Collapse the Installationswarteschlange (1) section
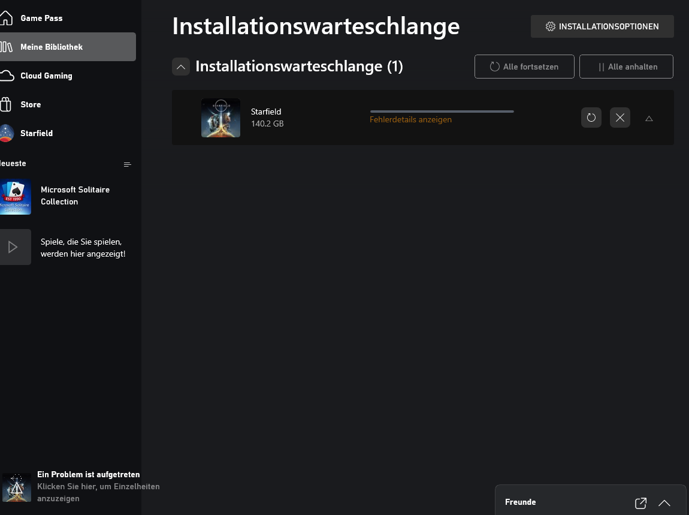The image size is (689, 515). click(180, 67)
